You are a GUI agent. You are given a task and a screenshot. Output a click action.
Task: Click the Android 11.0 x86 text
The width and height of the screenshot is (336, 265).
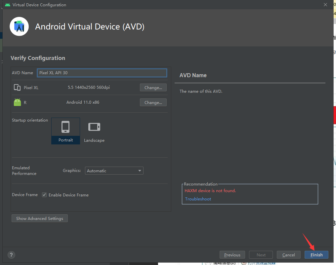tap(83, 102)
